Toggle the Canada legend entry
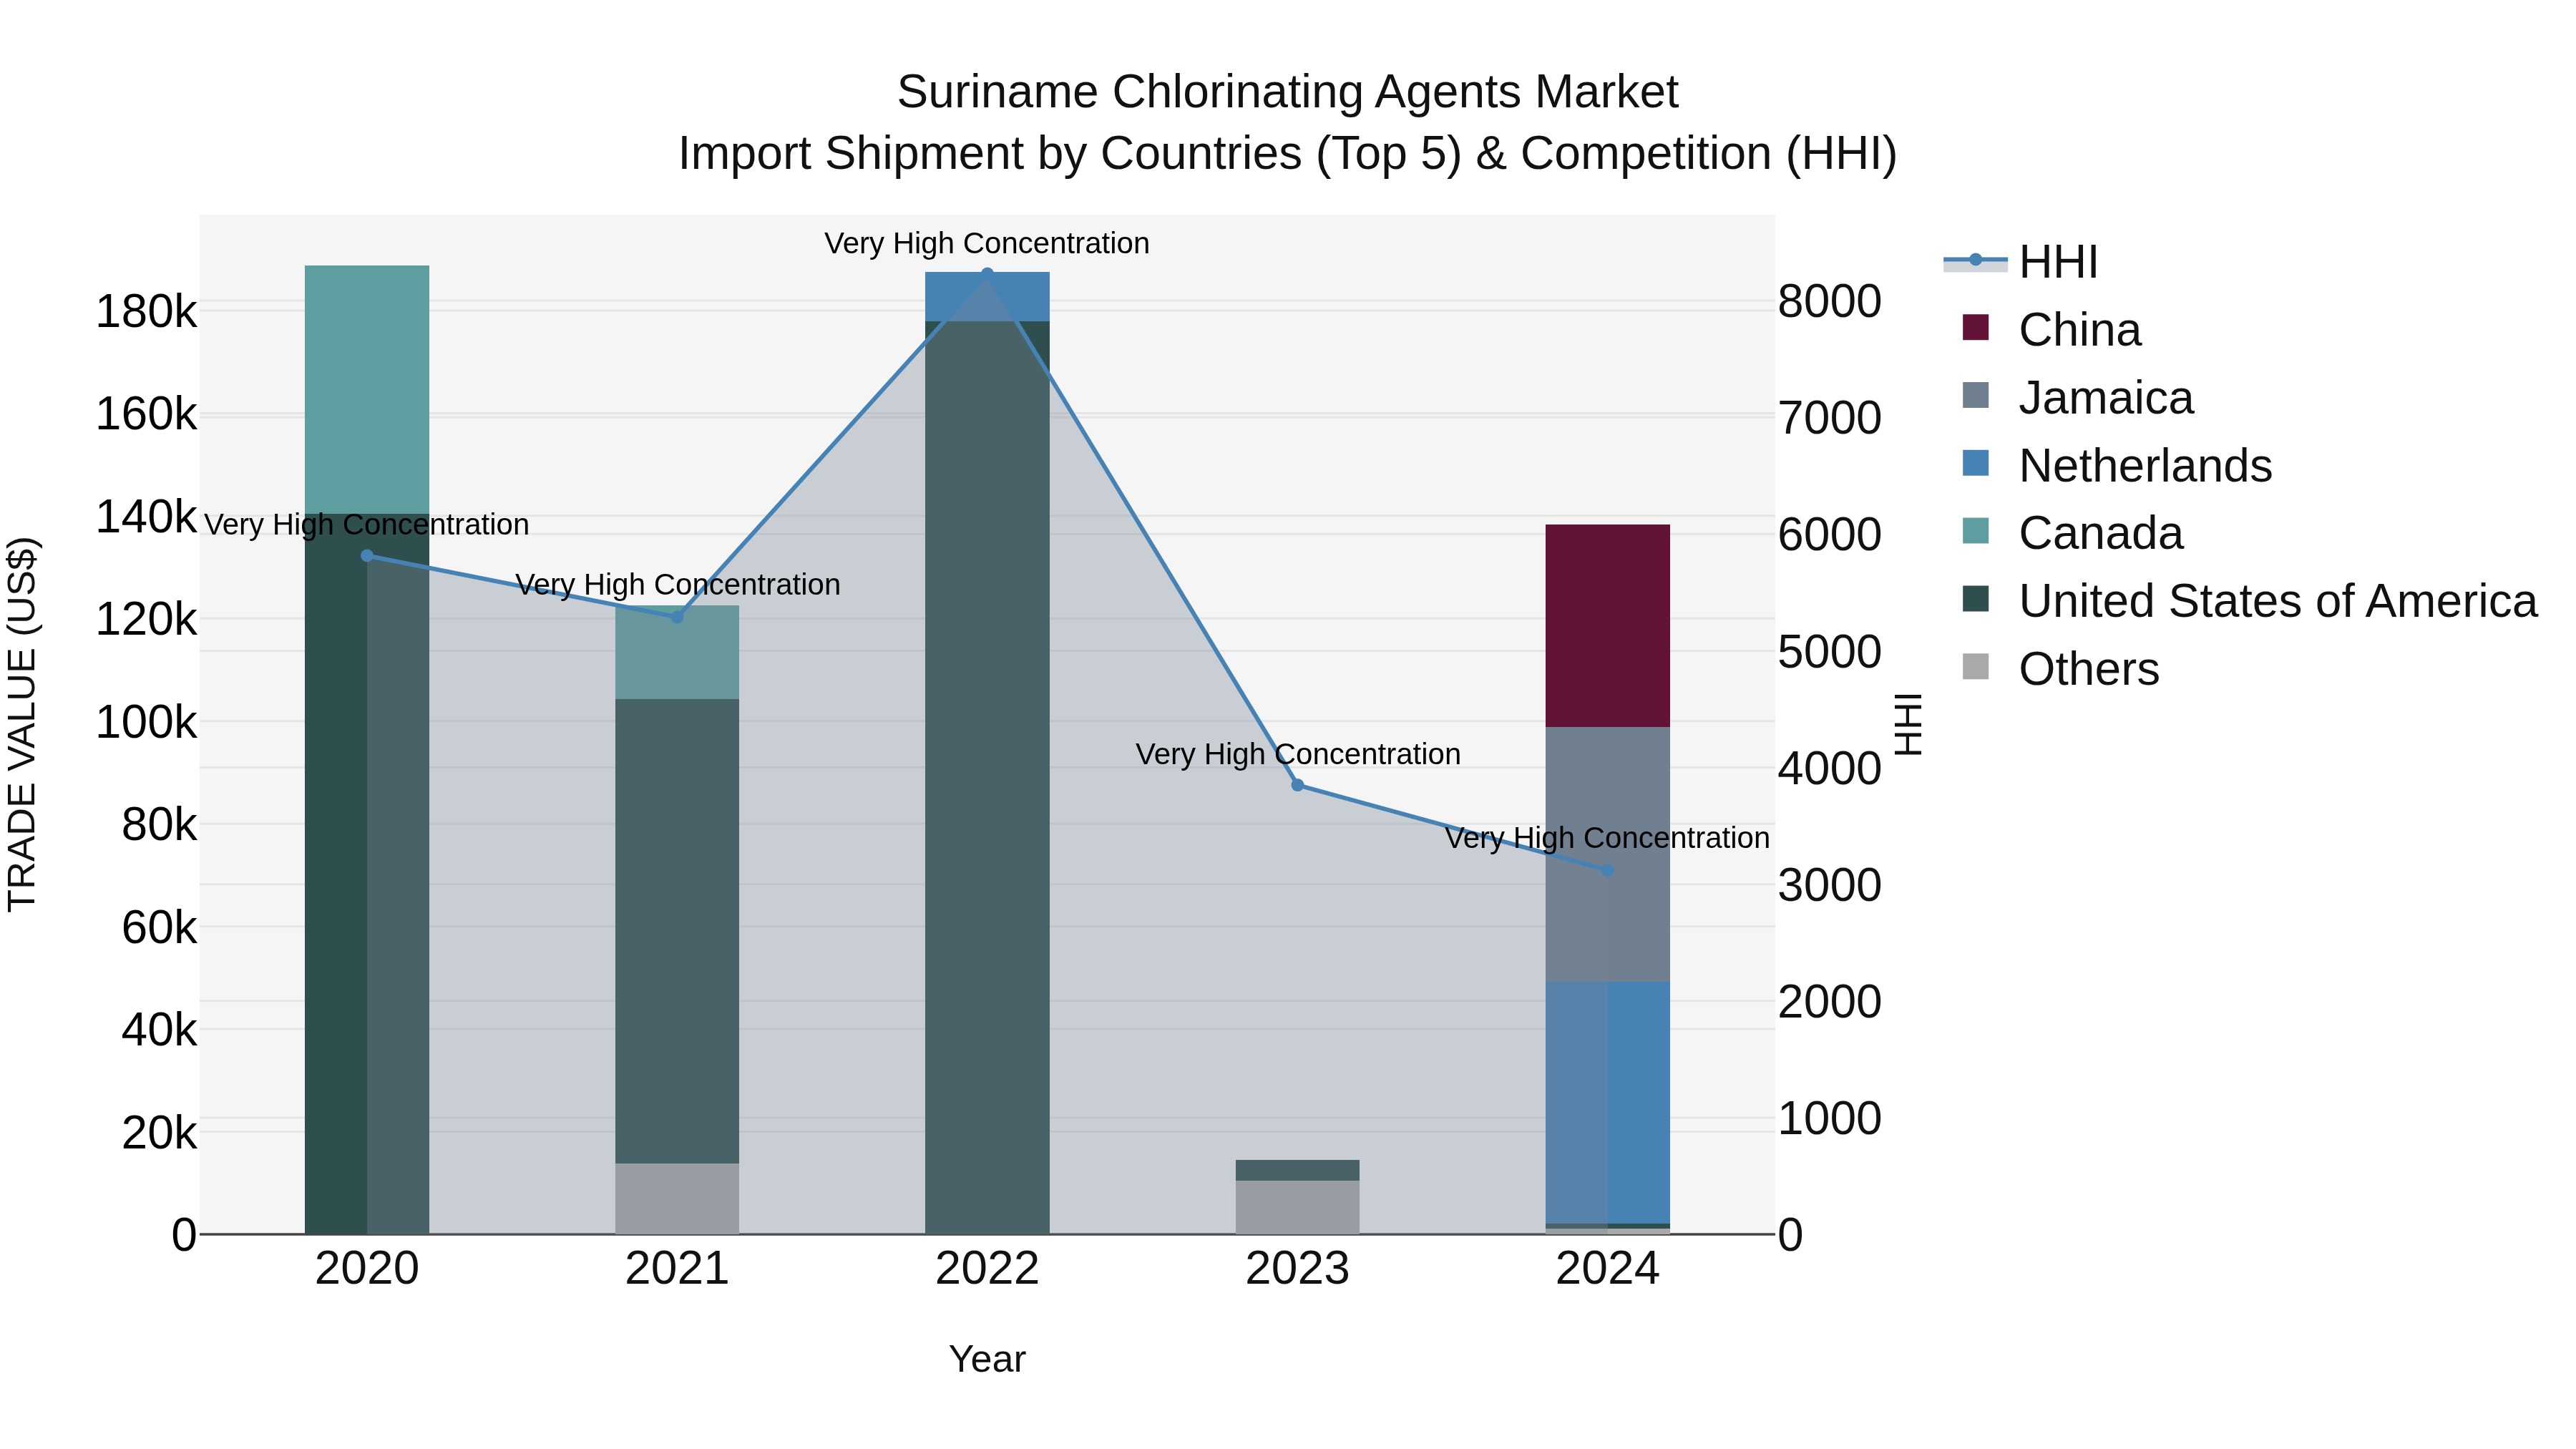 tap(2073, 533)
